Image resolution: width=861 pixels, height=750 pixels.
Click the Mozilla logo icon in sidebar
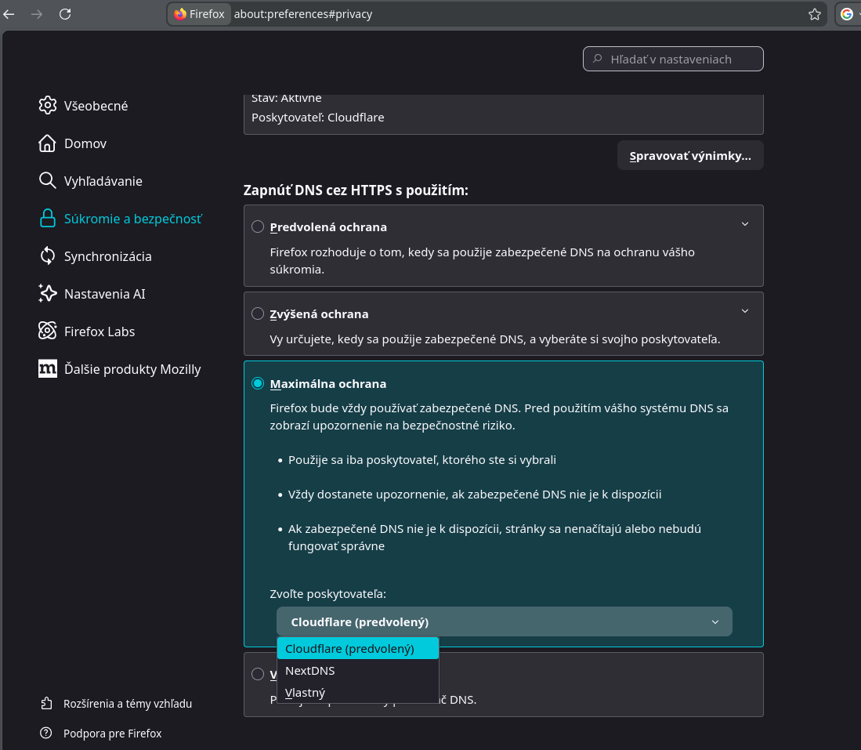(x=48, y=369)
